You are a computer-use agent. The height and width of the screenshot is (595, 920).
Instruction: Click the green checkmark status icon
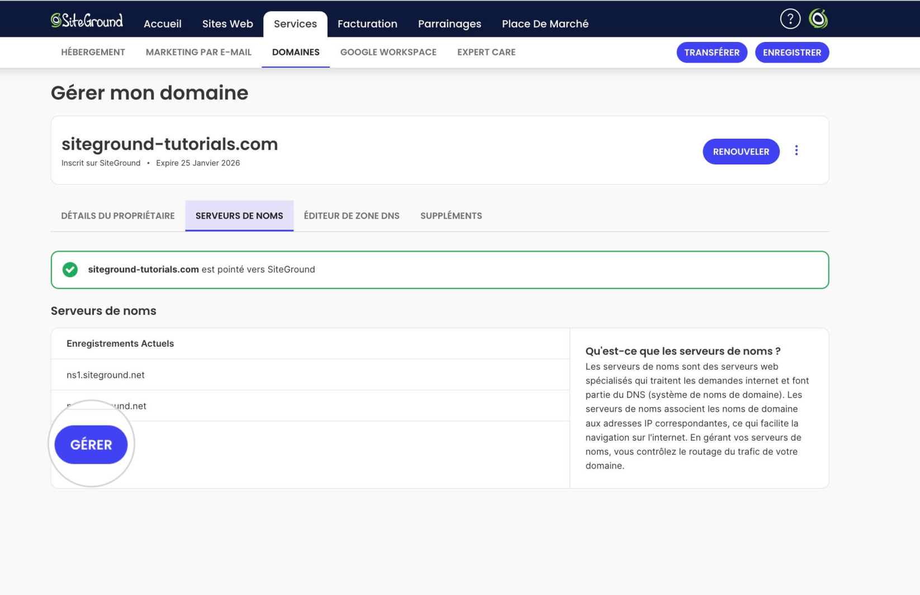click(70, 270)
